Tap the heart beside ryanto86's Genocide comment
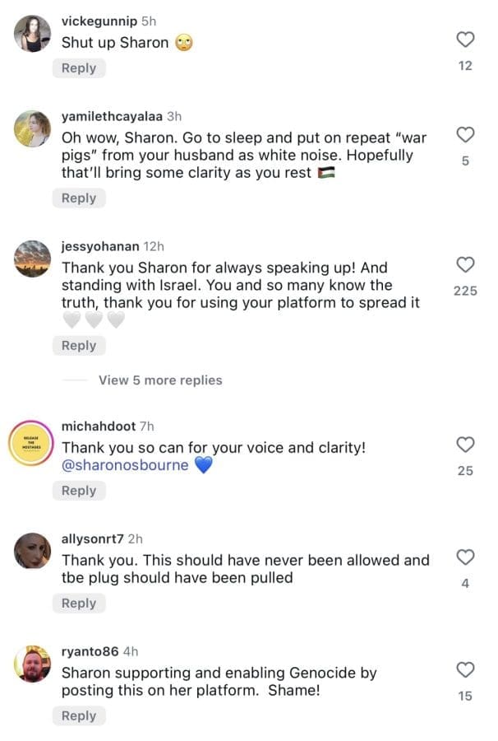498x741 pixels. (465, 669)
